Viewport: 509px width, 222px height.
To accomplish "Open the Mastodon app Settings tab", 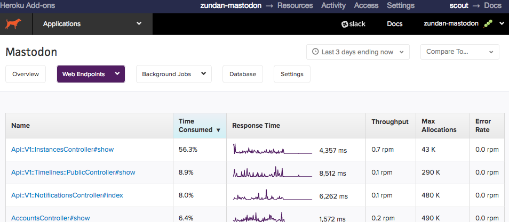I will (292, 74).
